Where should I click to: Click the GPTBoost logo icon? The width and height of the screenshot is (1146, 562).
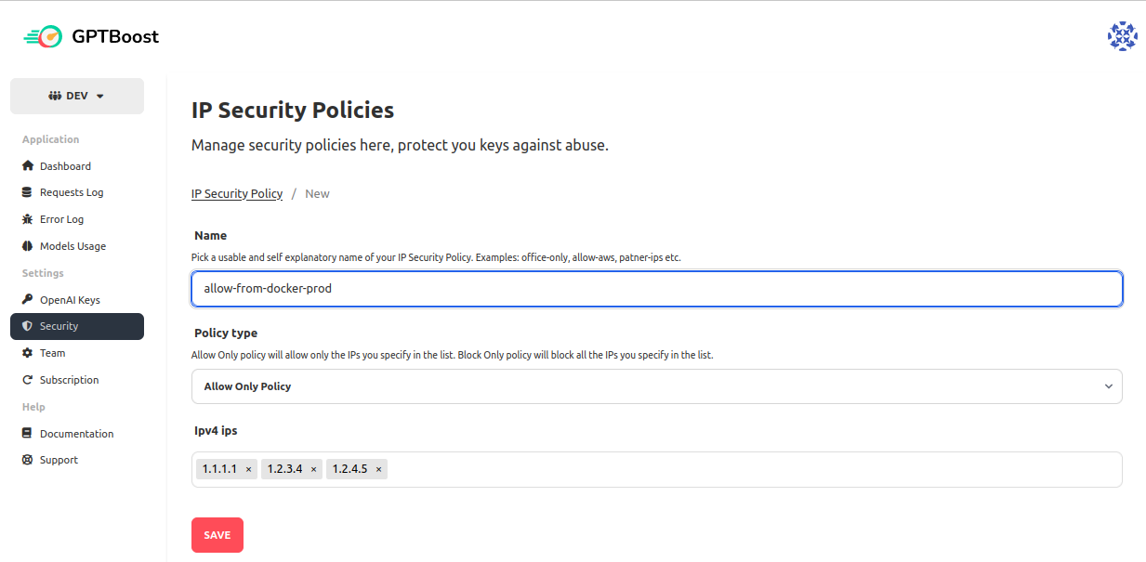point(44,37)
